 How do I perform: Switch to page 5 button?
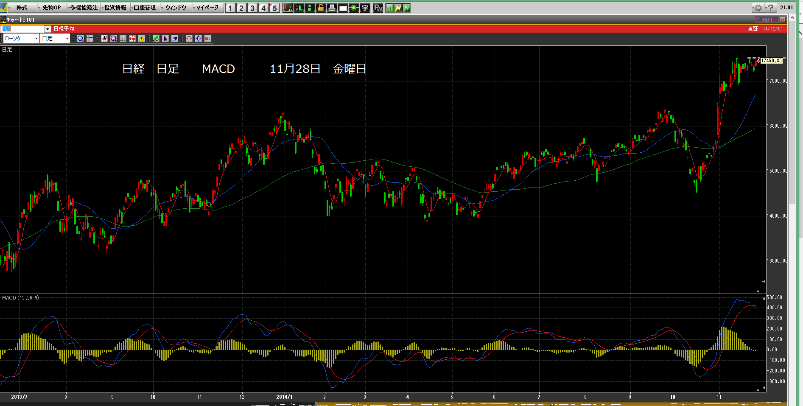click(274, 8)
